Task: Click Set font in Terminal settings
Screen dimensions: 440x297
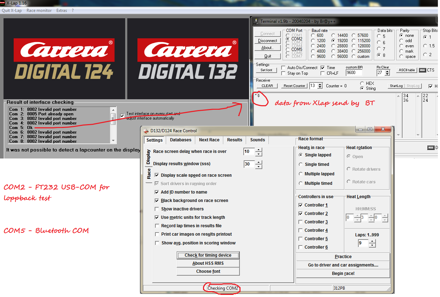Action: pos(266,70)
